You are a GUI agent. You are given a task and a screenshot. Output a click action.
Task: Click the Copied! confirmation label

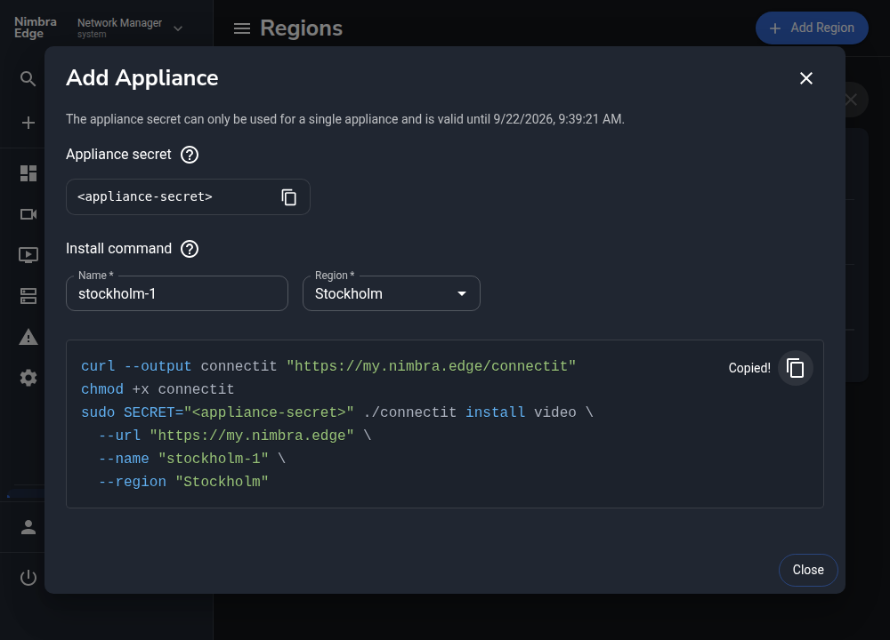pos(749,369)
